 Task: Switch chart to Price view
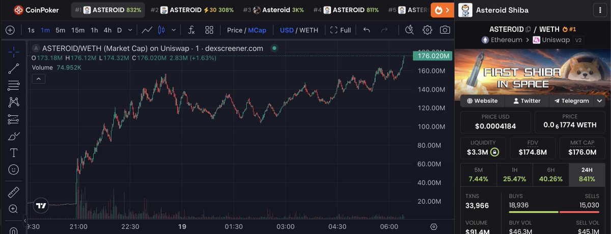point(235,30)
